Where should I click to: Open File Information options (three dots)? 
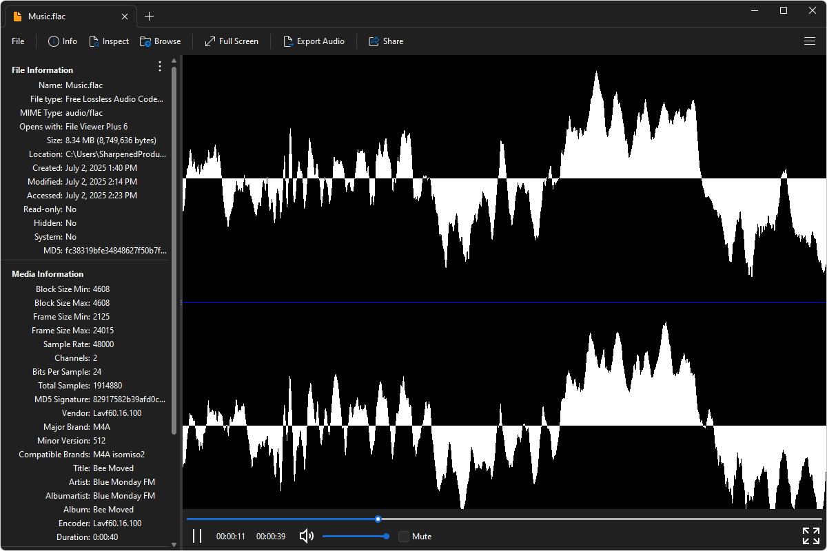click(x=160, y=66)
